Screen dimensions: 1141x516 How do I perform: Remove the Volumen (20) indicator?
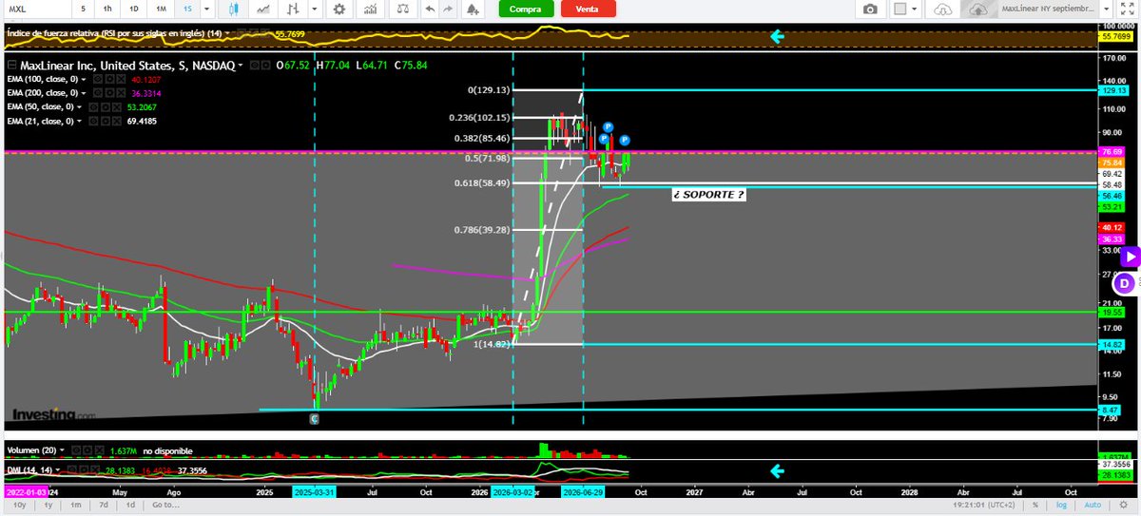100,450
